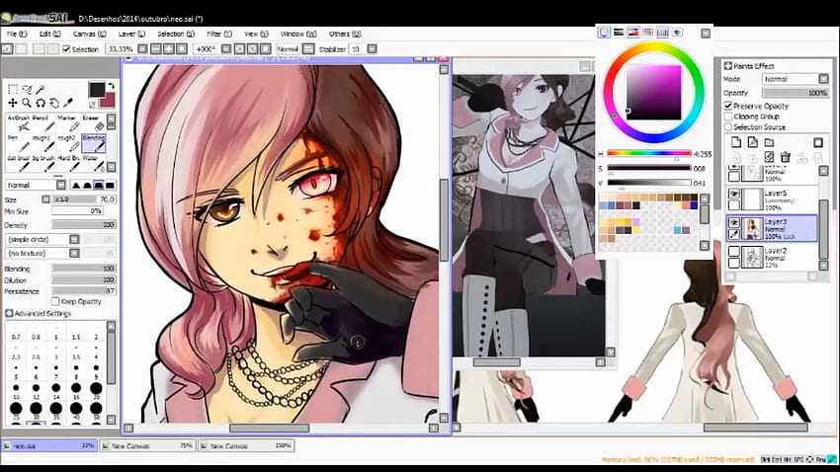The image size is (840, 472).
Task: Select the Zoom magnifier tool
Action: (27, 103)
